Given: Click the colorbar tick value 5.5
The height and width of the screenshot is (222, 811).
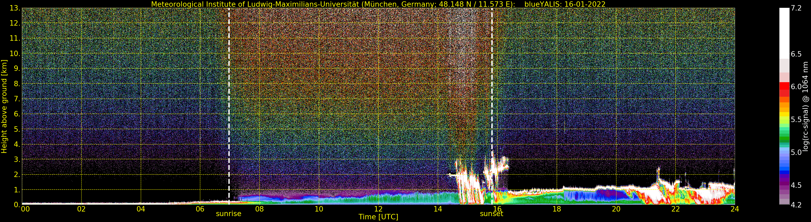Looking at the screenshot, I should pos(796,120).
